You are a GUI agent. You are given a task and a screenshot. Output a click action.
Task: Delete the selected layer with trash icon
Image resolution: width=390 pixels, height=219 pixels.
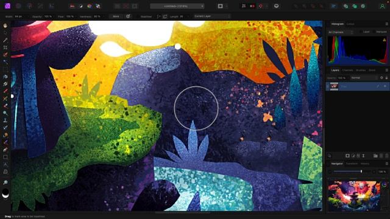pyautogui.click(x=386, y=156)
